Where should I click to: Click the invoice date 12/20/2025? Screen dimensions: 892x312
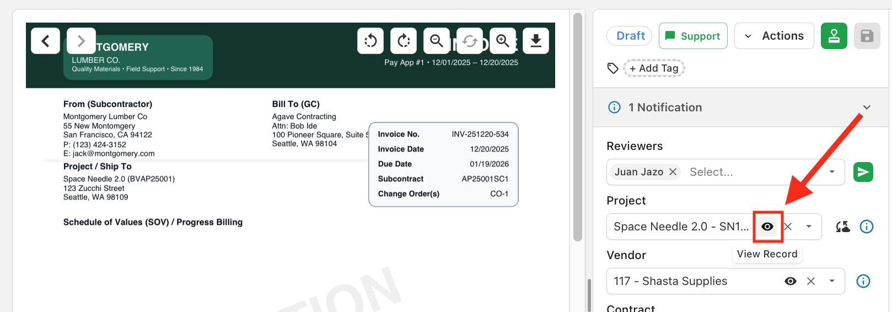pos(489,149)
